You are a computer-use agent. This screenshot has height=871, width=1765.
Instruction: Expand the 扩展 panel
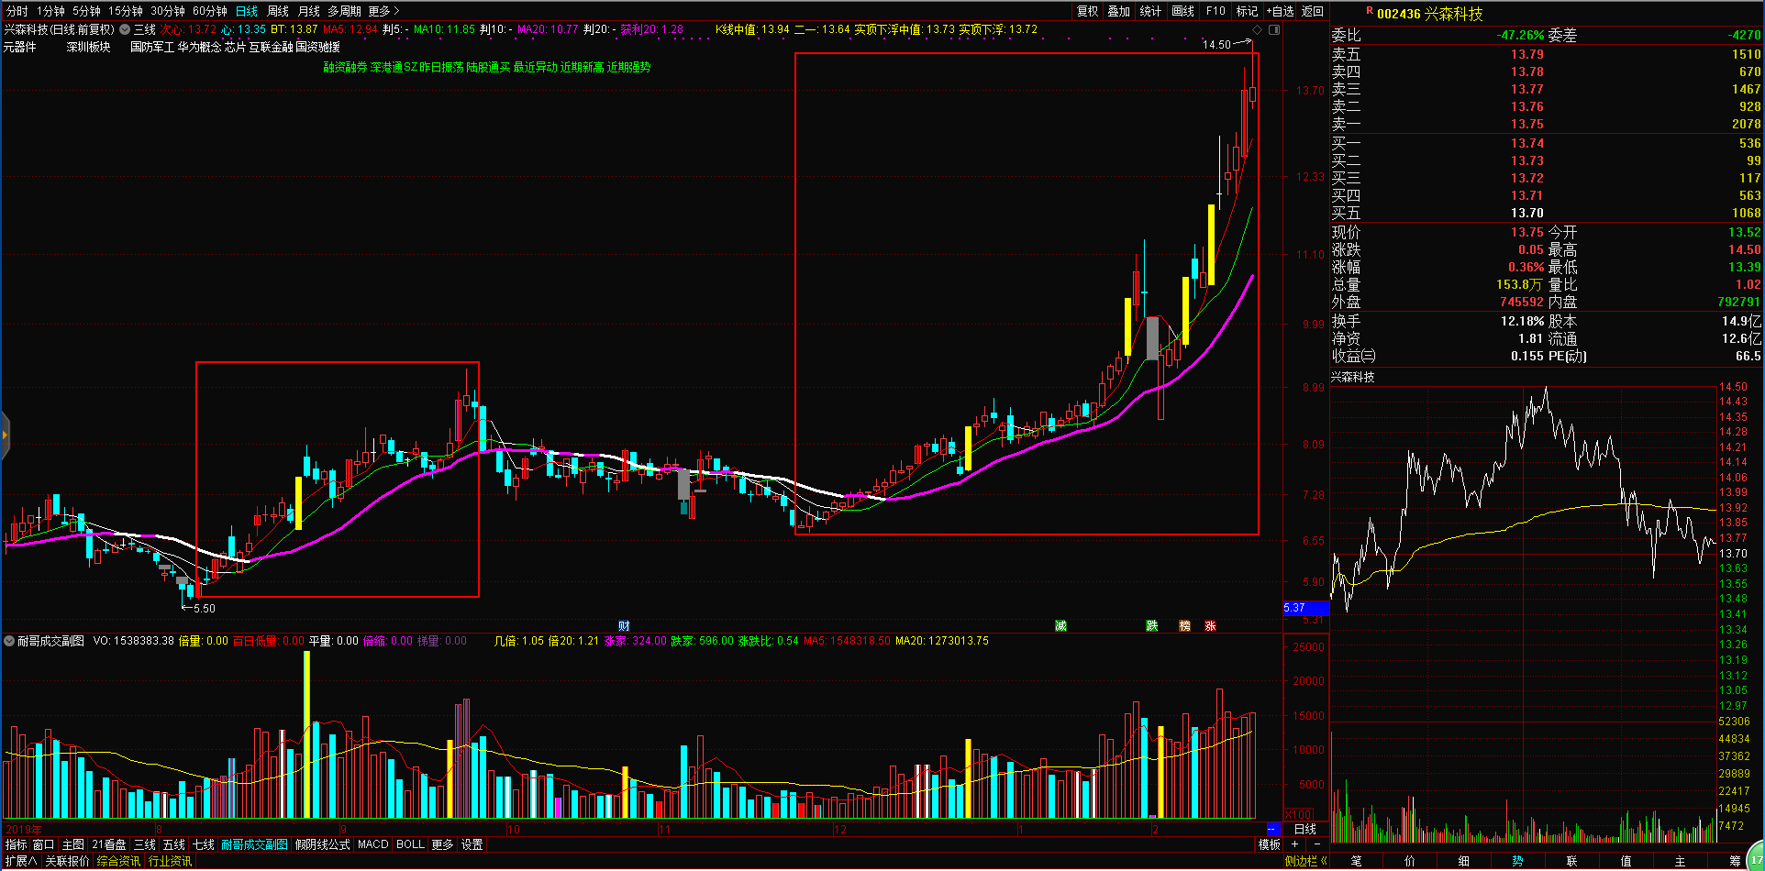(x=20, y=861)
